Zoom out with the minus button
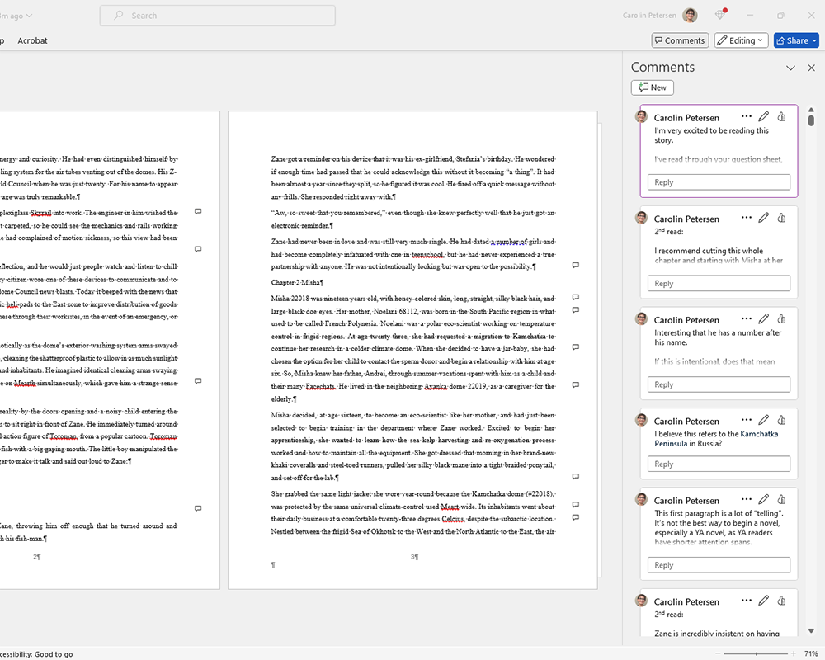 718,653
